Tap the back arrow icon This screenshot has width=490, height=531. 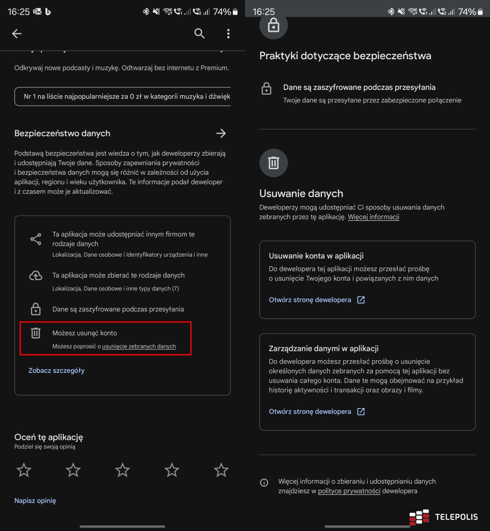coord(17,33)
